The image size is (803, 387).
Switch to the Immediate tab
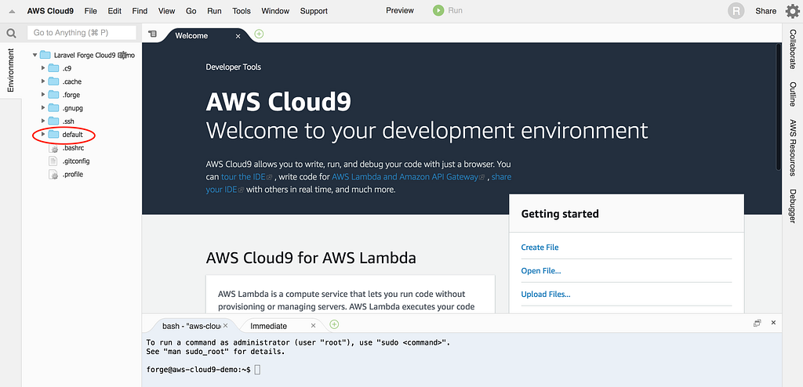(x=269, y=326)
